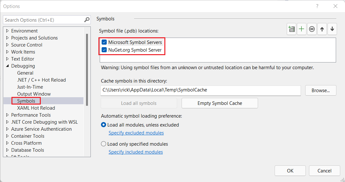Open the Just-In-Time debugging page
The image size is (345, 182).
tap(30, 87)
